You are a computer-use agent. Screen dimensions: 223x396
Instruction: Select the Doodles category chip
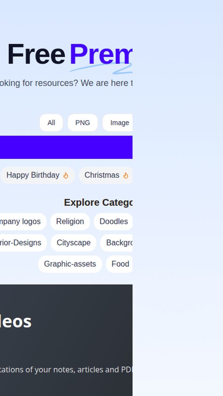pyautogui.click(x=113, y=221)
